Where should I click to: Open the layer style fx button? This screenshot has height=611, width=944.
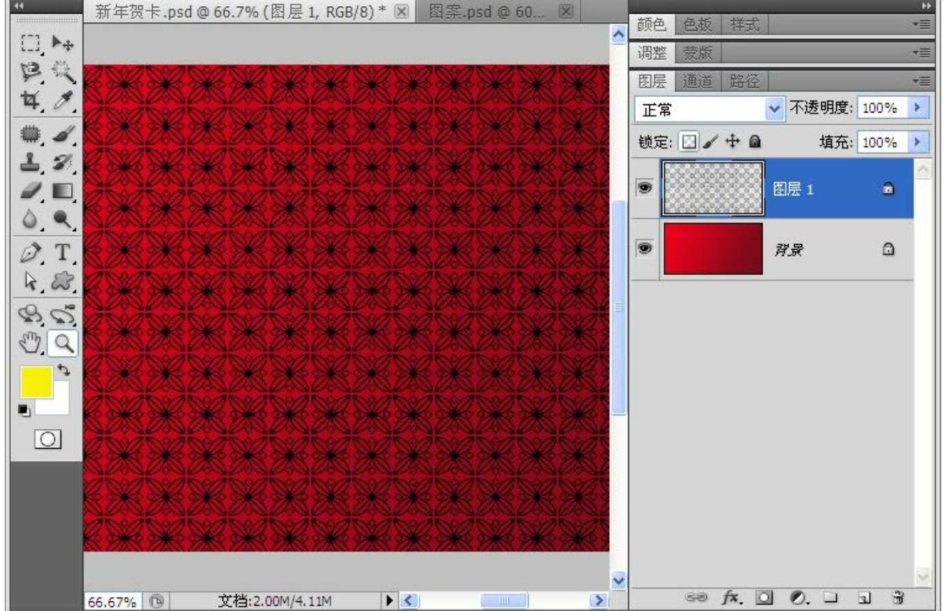pos(732,598)
